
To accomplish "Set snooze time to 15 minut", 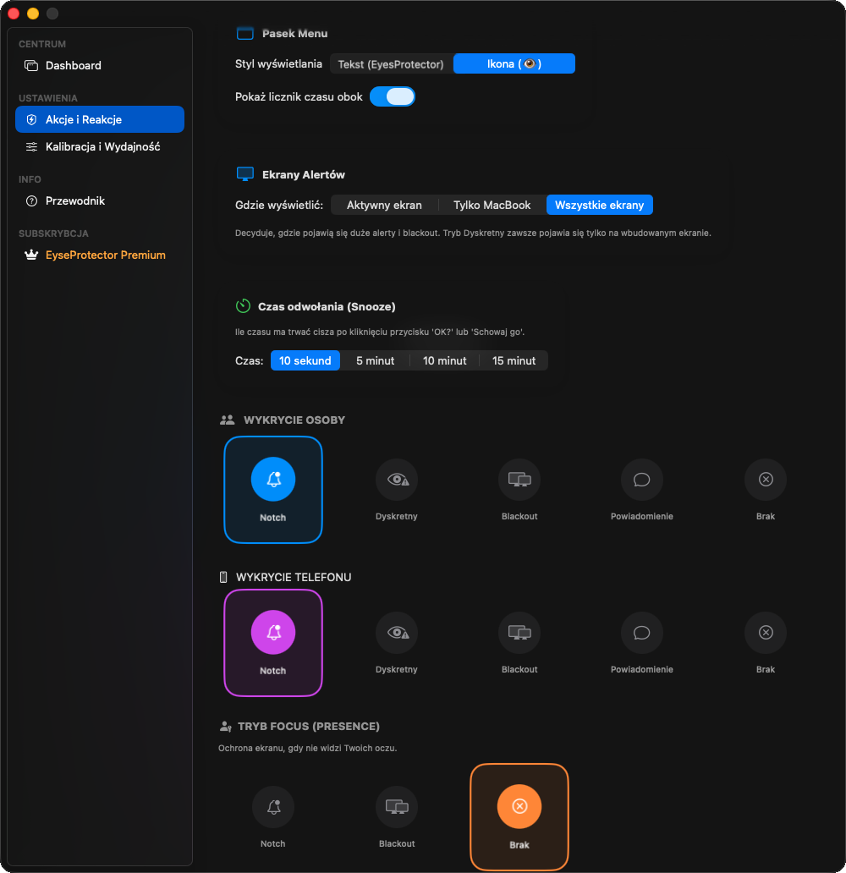I will 514,360.
